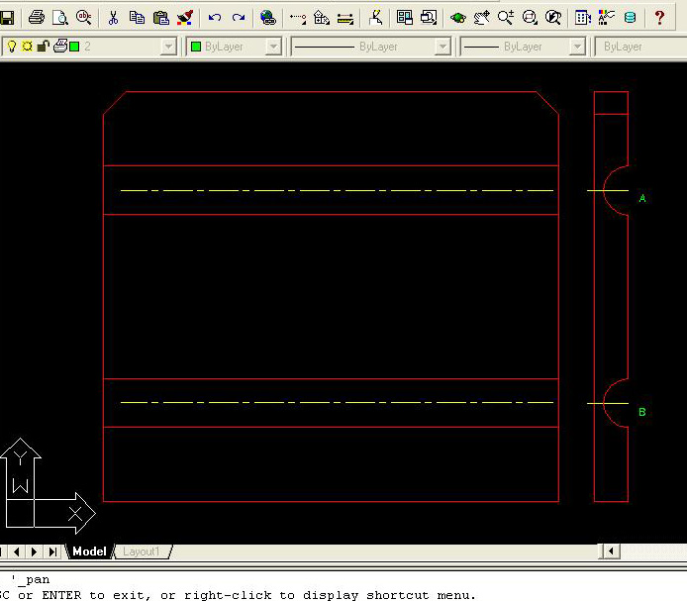This screenshot has width=687, height=601.
Task: Activate the 3D Orbit tool
Action: click(458, 18)
